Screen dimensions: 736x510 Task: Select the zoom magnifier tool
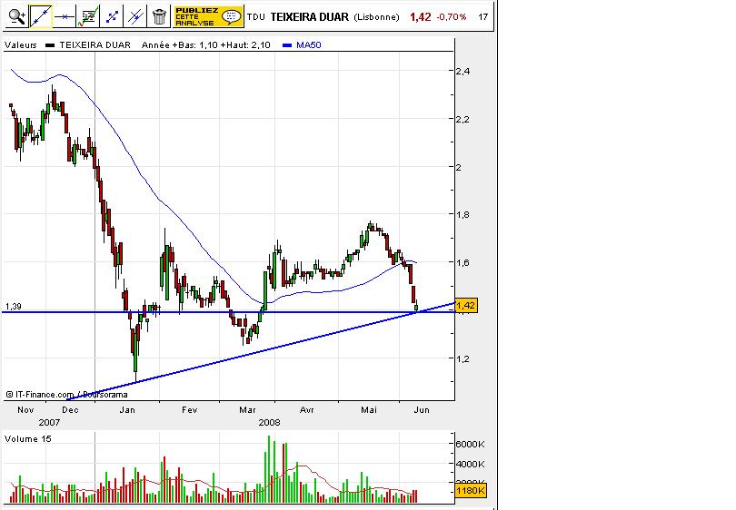(17, 17)
